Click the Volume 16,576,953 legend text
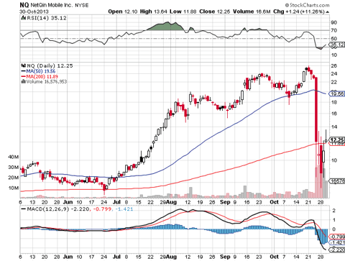 tap(47, 82)
